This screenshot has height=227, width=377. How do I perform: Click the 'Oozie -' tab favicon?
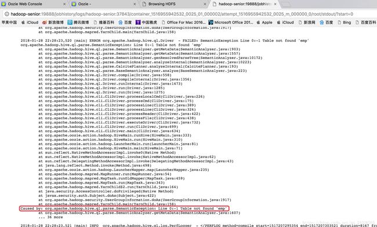(74, 4)
